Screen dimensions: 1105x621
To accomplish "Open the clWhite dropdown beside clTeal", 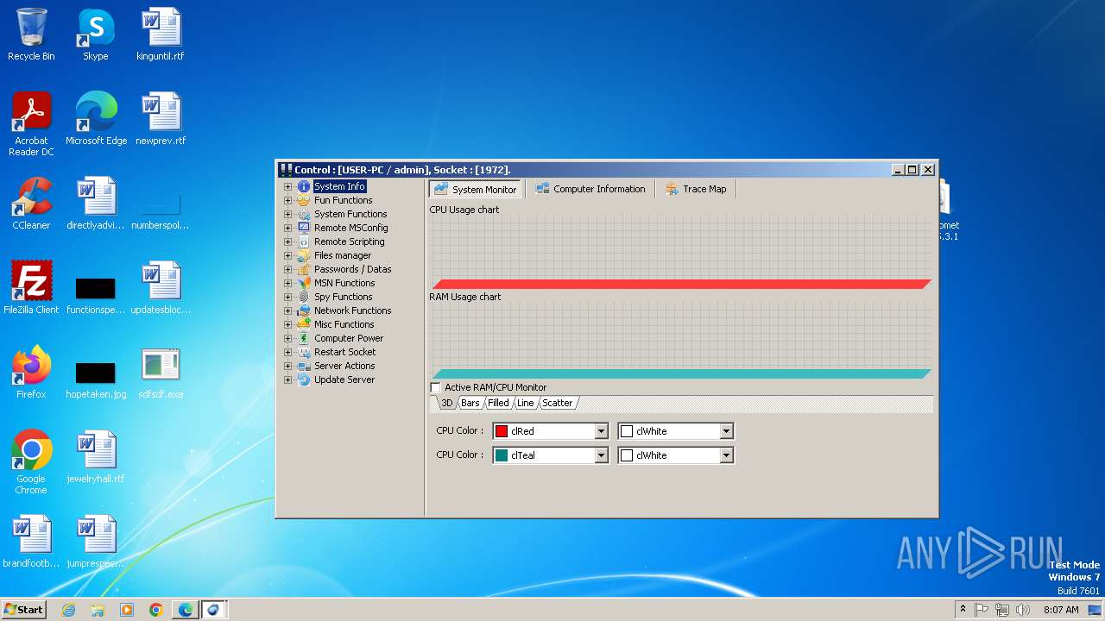I will point(726,455).
